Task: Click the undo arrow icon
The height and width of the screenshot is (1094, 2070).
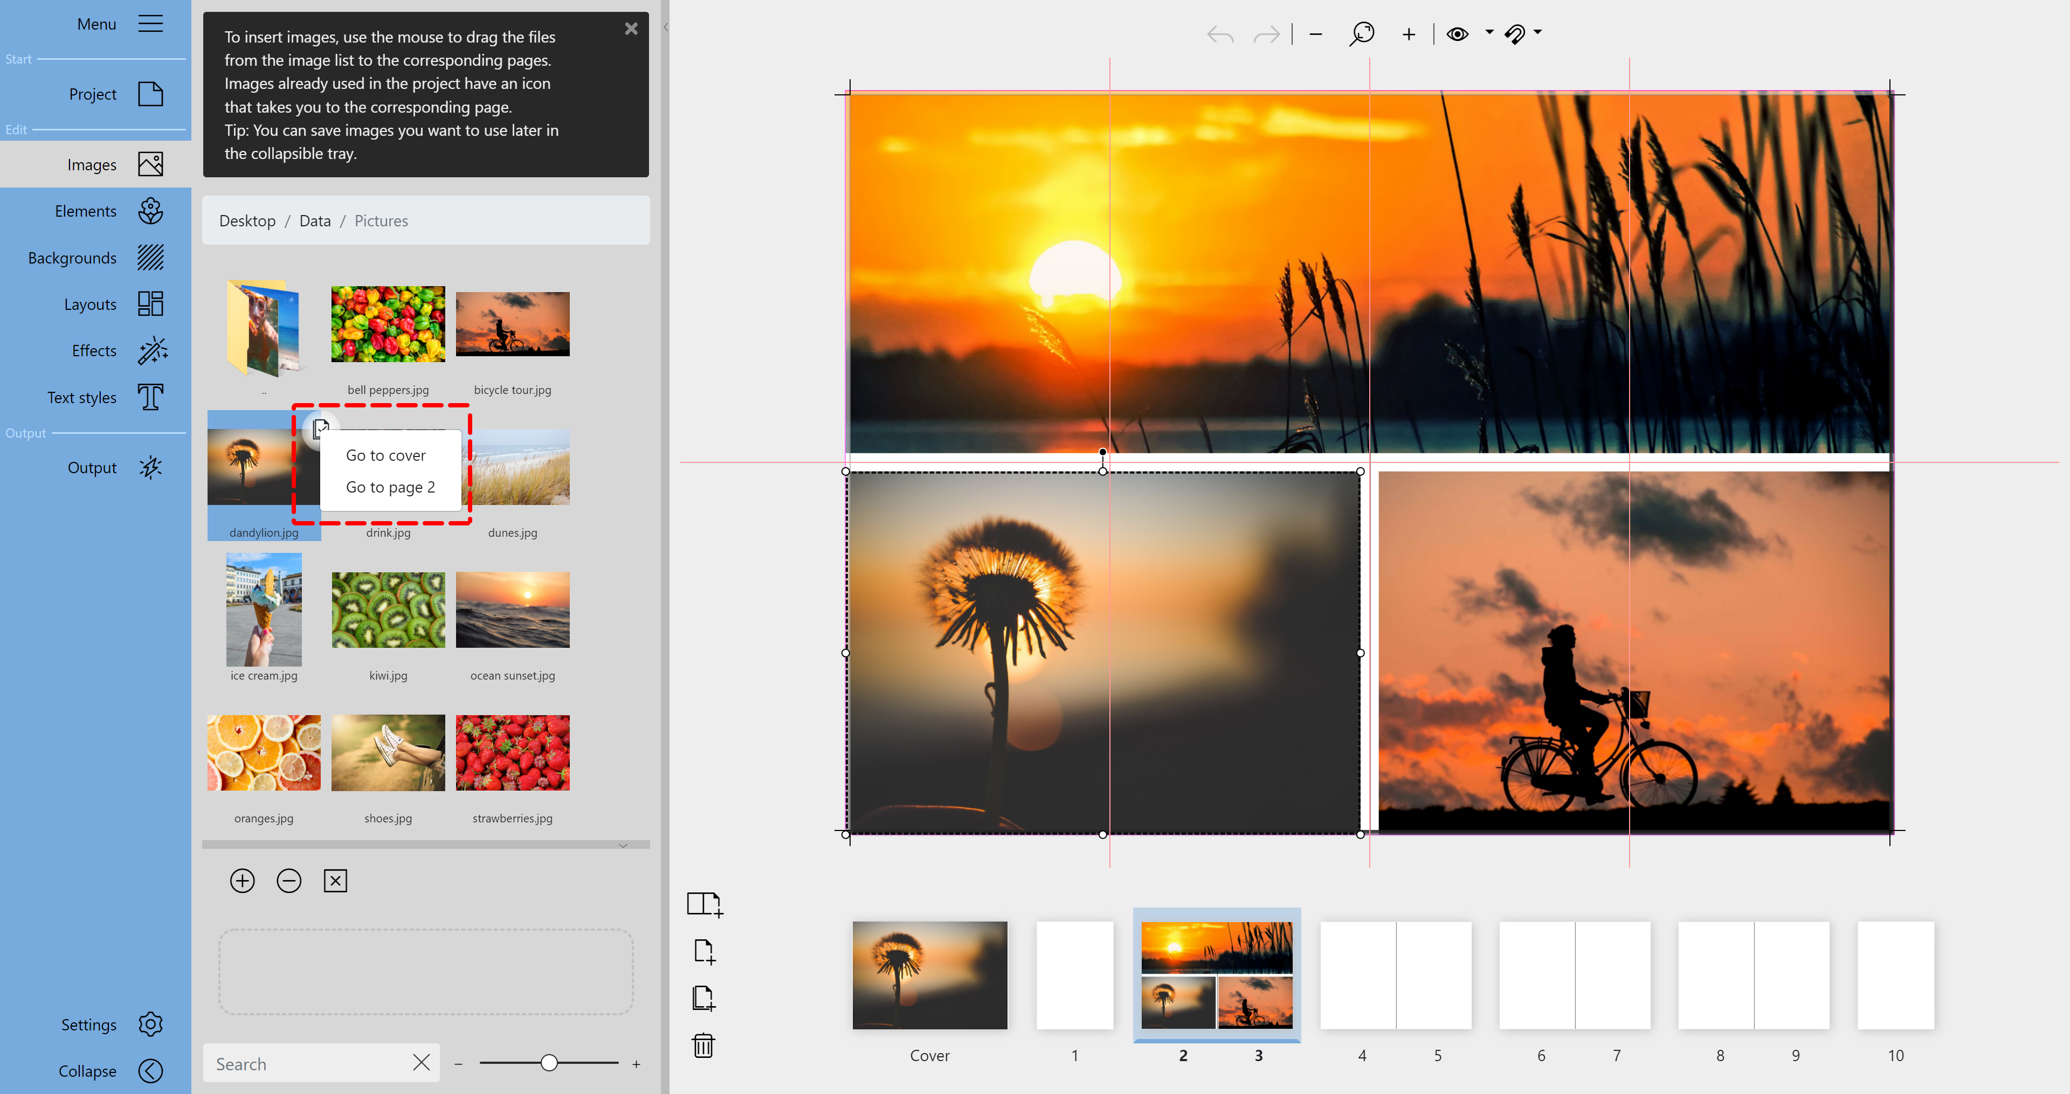Action: point(1219,34)
